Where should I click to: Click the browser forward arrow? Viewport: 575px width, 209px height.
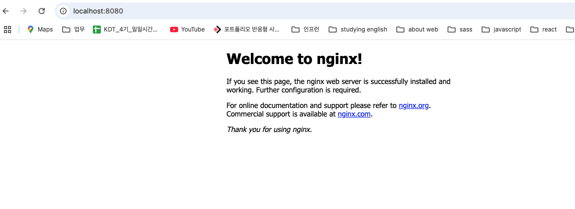24,11
